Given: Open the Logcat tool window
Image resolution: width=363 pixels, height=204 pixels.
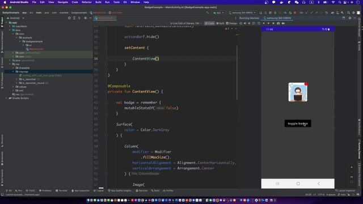Looking at the screenshot, I should (99, 191).
